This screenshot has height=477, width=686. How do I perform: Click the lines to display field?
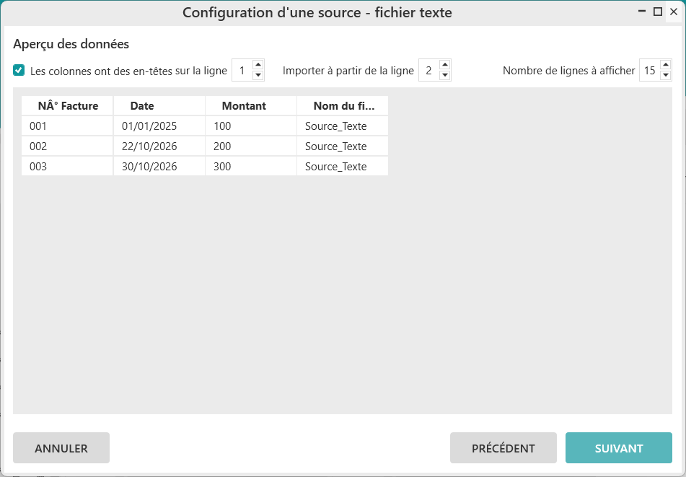pos(649,71)
